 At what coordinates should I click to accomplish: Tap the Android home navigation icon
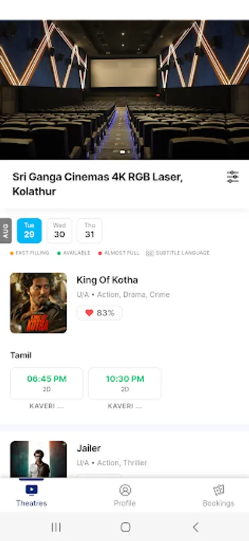[125, 527]
